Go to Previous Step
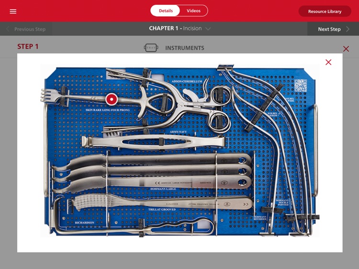Viewport: 359px width, 269px height. click(x=26, y=29)
